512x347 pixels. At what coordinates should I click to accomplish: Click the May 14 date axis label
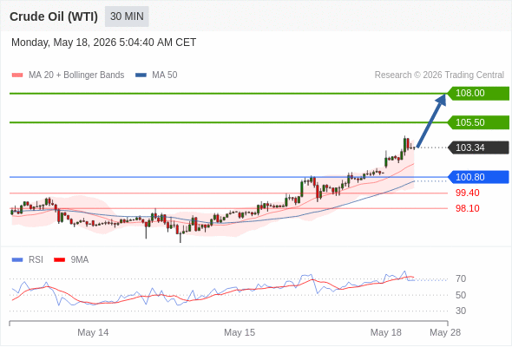click(93, 332)
